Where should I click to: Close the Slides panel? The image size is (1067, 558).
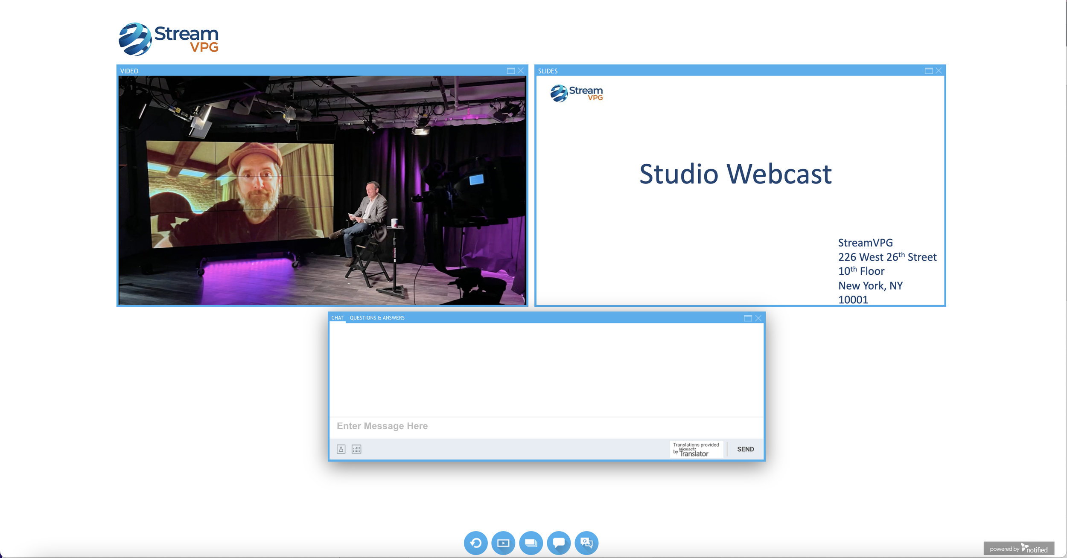939,71
